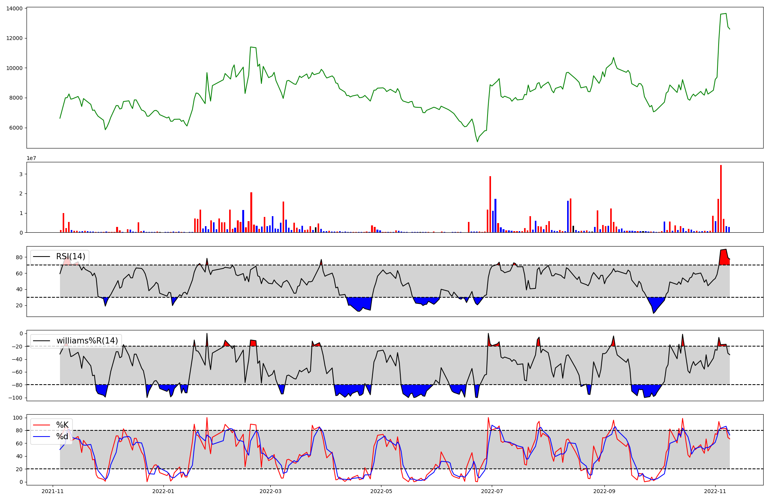Click the RSI(14) legend label
Viewport: 769px width, 500px height.
point(71,257)
